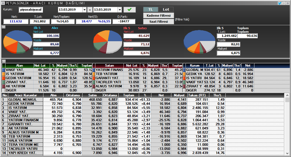
Task: Click the maroon swatch beside ALNUS YATIRIM seller
Action: [94, 86]
